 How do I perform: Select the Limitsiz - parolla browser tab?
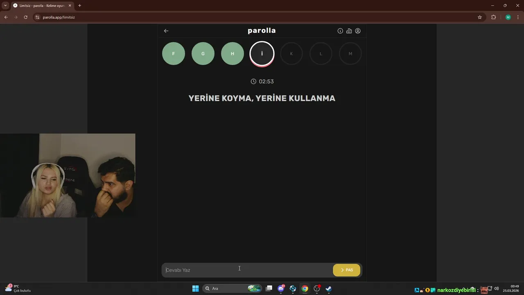[x=42, y=5]
